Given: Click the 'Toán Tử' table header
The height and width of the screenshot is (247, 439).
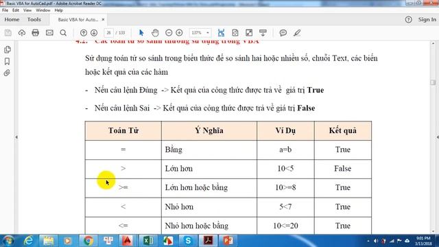Looking at the screenshot, I should click(x=123, y=131).
